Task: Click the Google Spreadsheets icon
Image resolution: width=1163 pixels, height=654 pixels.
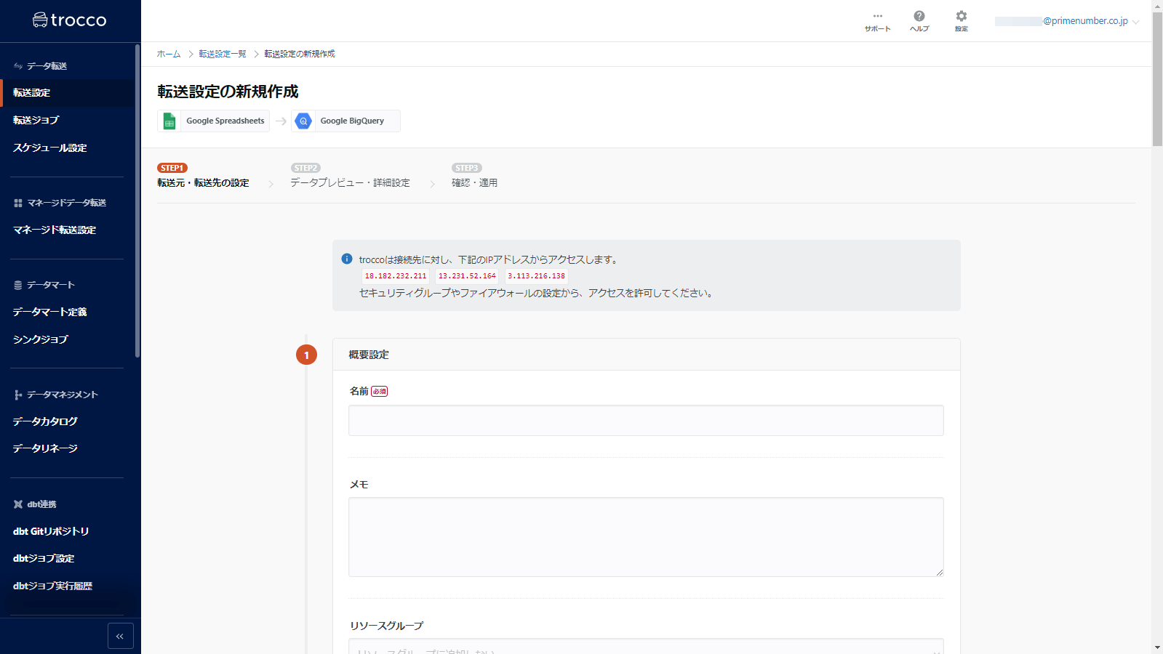Action: tap(169, 121)
